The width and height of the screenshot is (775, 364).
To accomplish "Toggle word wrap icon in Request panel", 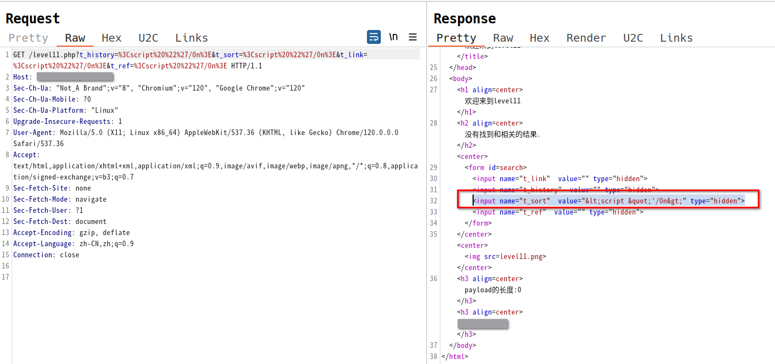I will click(374, 37).
